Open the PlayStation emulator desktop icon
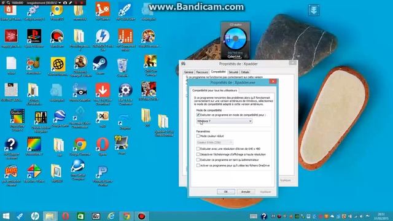This screenshot has width=393, height=221. [34, 38]
